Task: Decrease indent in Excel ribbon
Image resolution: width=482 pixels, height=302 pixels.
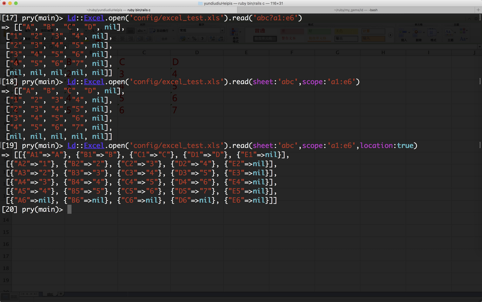Action: click(x=141, y=39)
